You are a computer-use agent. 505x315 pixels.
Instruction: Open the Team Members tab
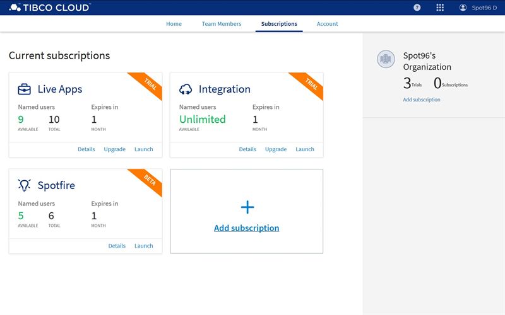222,24
